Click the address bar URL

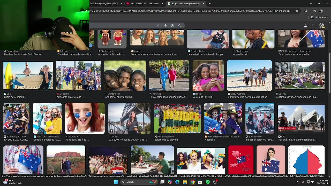[190, 11]
